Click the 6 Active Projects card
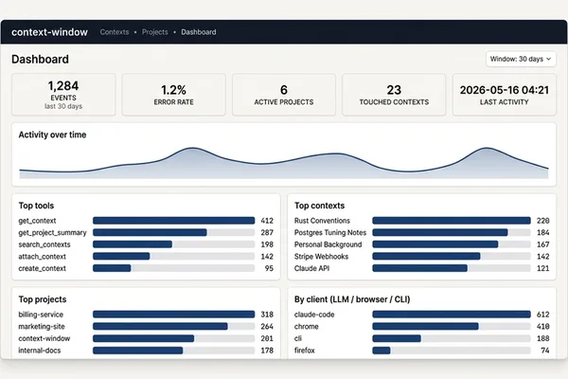The image size is (568, 379). coord(284,95)
